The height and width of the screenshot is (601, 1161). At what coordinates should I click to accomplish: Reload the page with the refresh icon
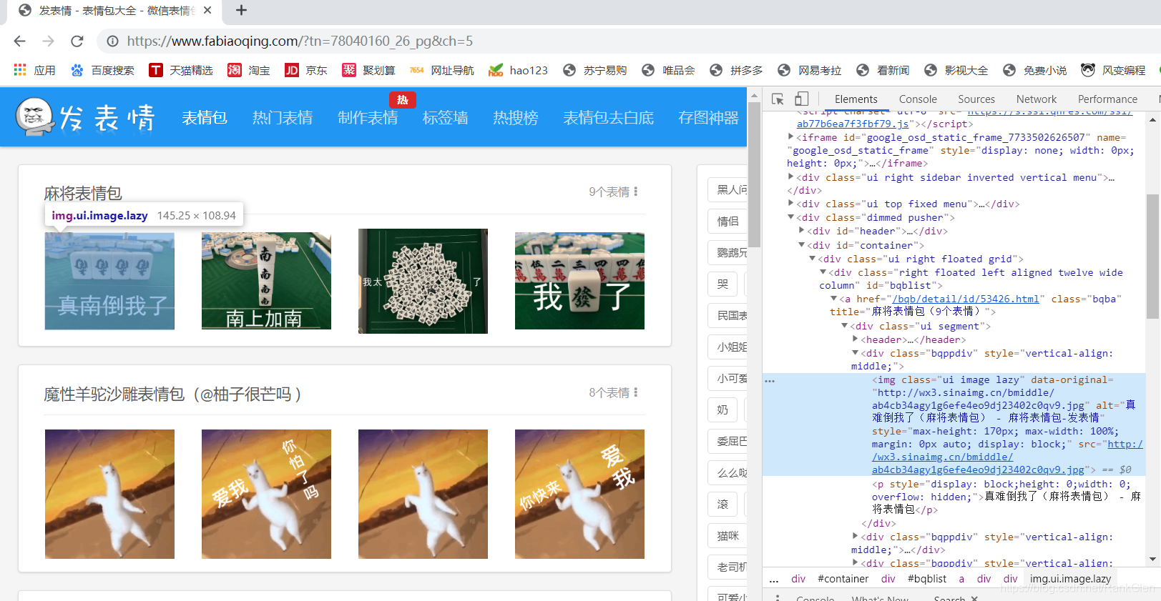(x=77, y=41)
